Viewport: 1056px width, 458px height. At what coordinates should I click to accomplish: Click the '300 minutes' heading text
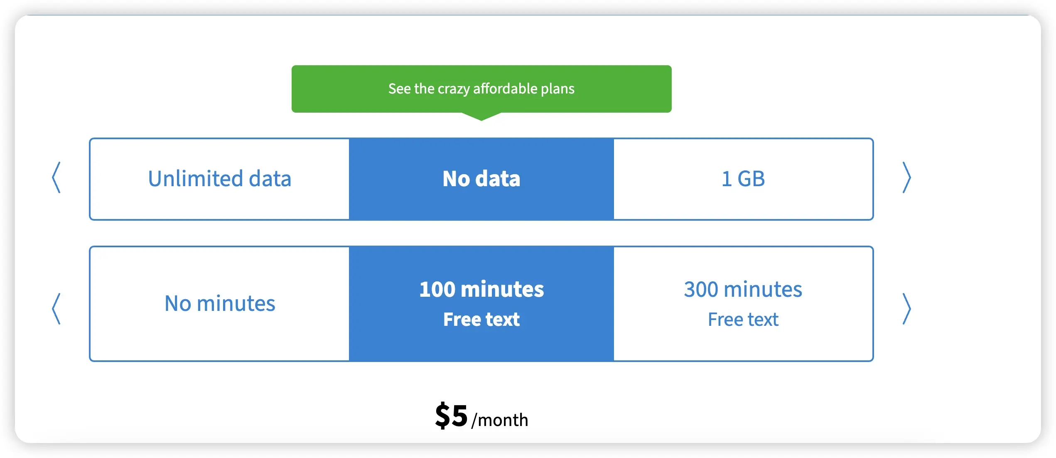click(743, 289)
